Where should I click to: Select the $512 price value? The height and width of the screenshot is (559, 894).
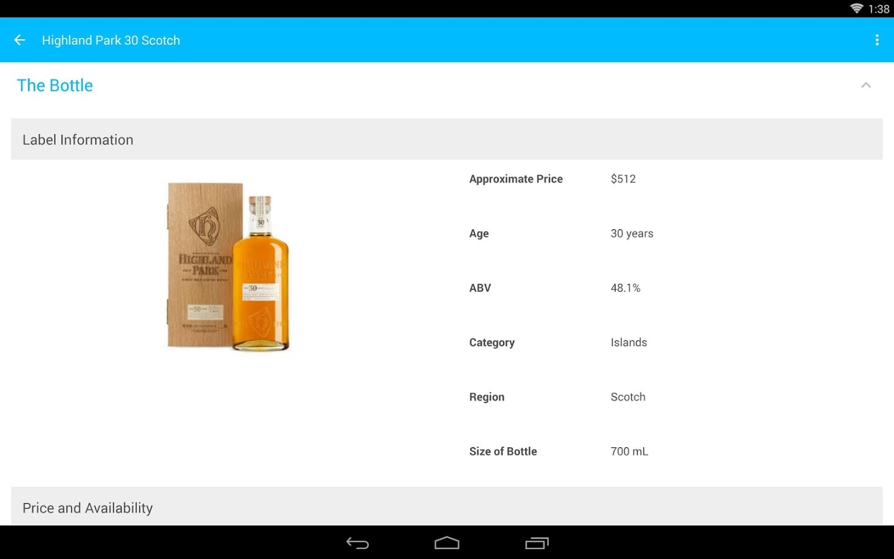pyautogui.click(x=623, y=179)
